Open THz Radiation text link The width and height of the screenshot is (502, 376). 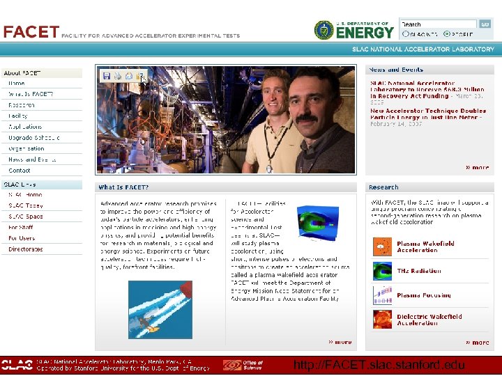(419, 271)
